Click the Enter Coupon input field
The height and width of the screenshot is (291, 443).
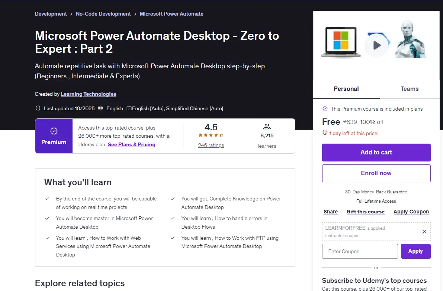coord(360,251)
